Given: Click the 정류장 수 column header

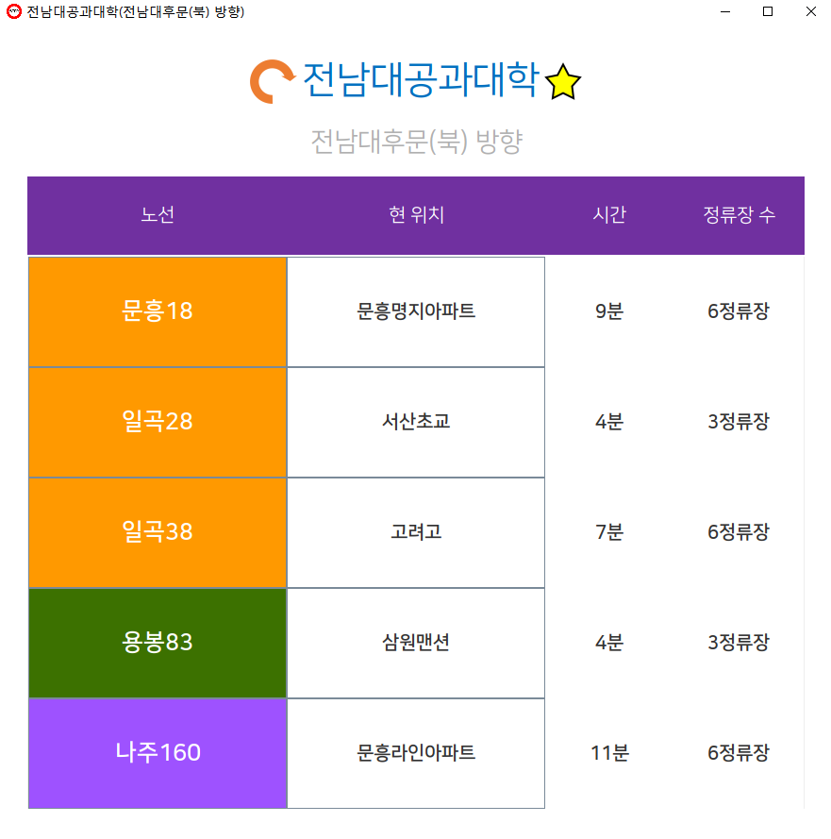Looking at the screenshot, I should point(739,214).
